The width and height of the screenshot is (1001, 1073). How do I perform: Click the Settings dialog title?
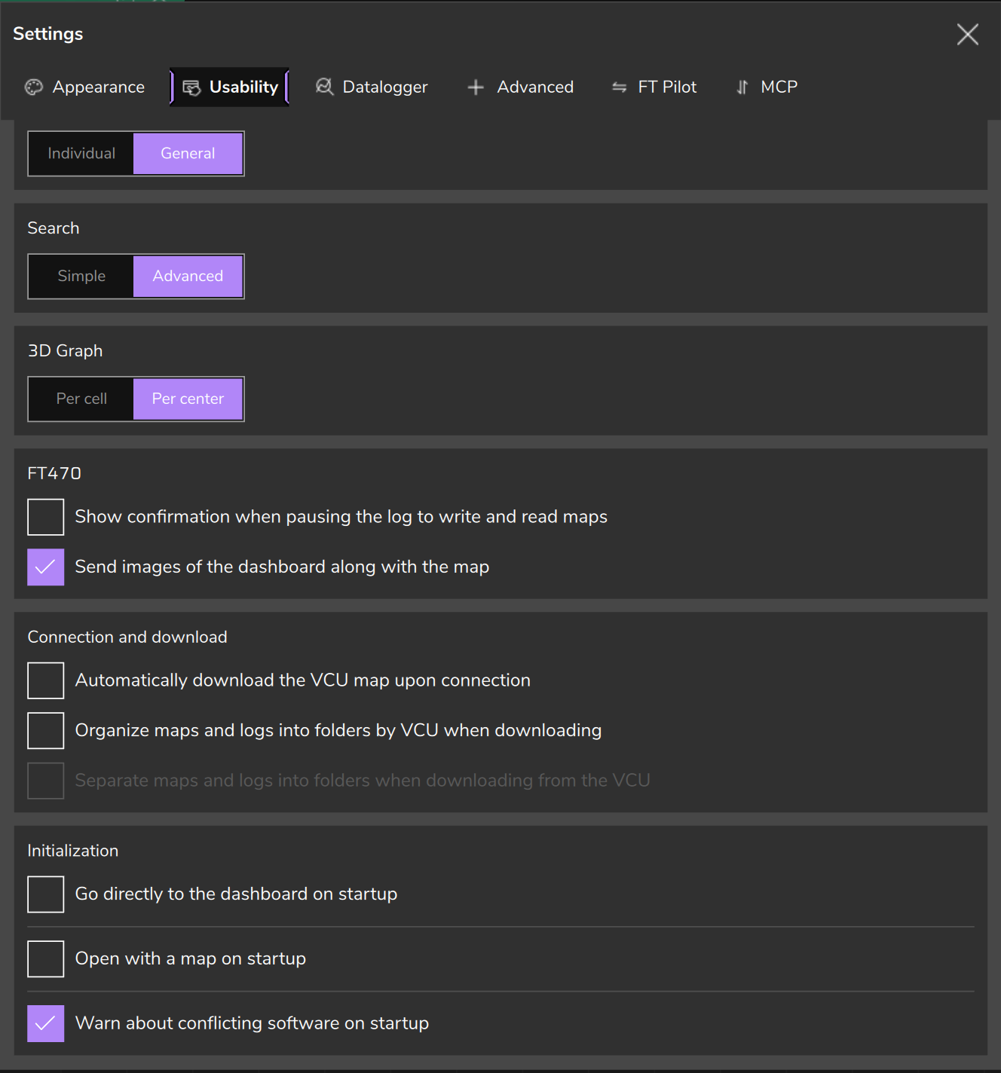(48, 34)
